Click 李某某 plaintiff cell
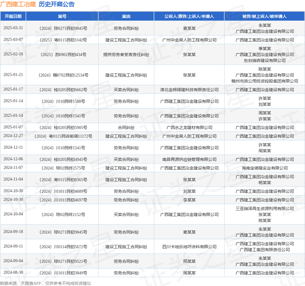This screenshot has width=305, height=286. [x=189, y=200]
